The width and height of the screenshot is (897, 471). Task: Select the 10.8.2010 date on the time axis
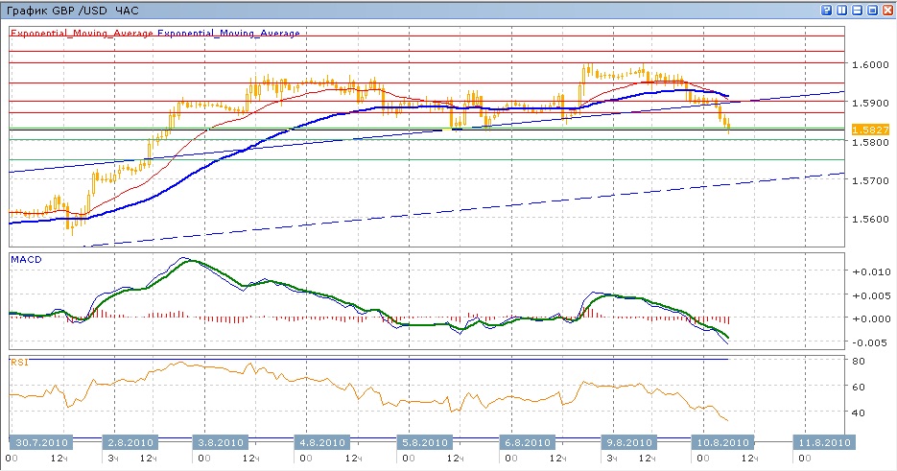coord(721,443)
